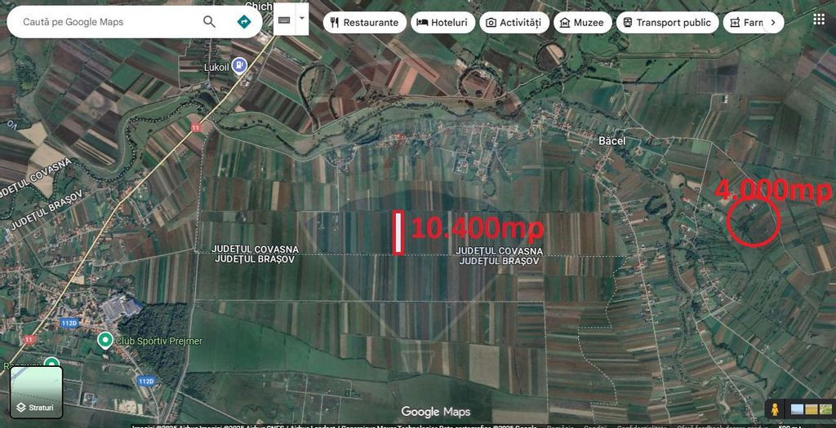Image resolution: width=836 pixels, height=428 pixels.
Task: Click the Lukoil place label
Action: click(217, 68)
